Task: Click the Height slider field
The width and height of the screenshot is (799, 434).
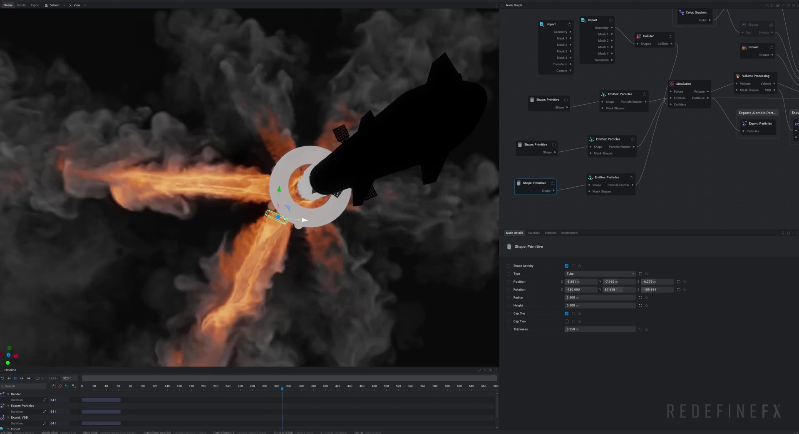Action: click(x=600, y=306)
